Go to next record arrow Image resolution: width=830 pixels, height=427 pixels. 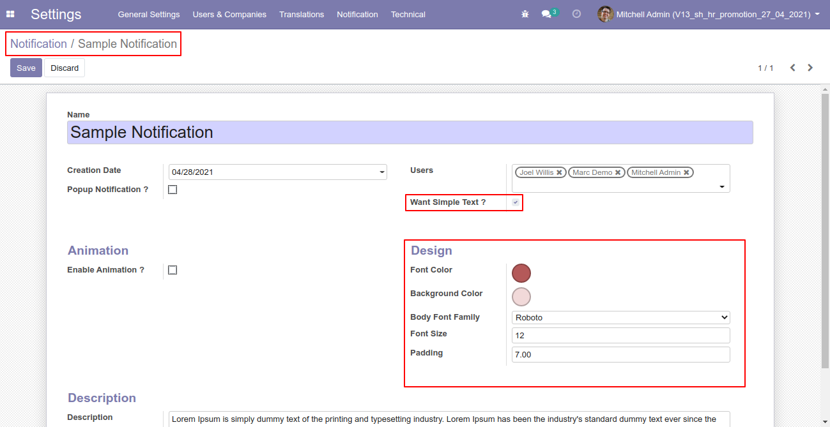pos(810,68)
